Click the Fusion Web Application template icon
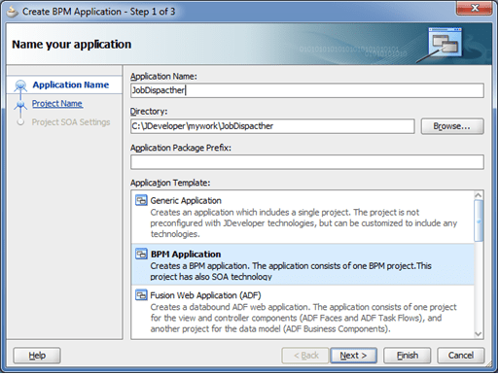Screen dimensions: 499x375 coord(141,295)
